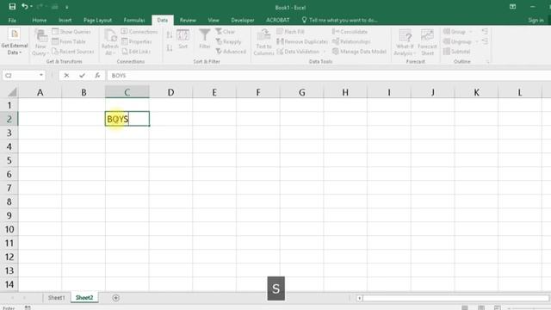Click the Name Box showing C2
Viewport: 551px width, 310px height.
(x=21, y=75)
